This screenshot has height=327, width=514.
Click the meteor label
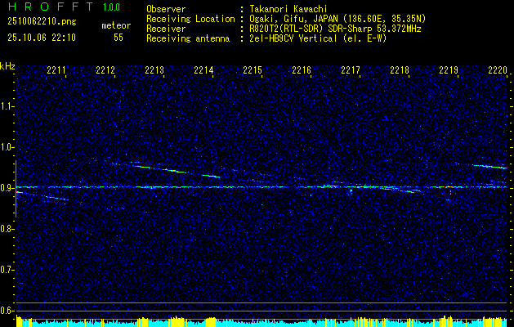click(116, 25)
